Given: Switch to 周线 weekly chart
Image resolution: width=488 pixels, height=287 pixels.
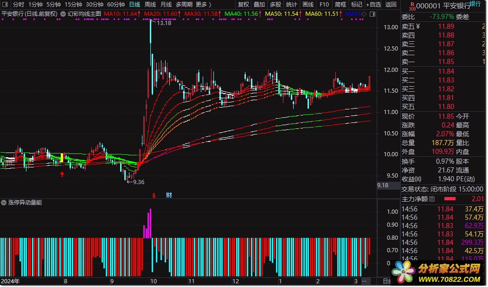Looking at the screenshot, I should coord(150,4).
